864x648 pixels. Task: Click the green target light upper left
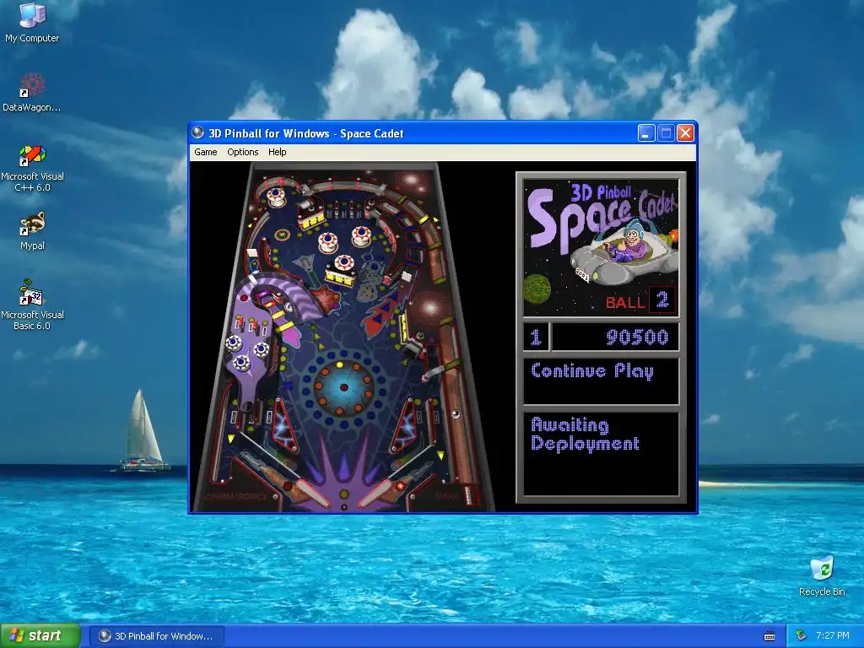coord(282,235)
